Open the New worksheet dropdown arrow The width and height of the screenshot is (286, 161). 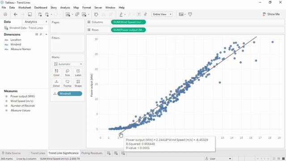[x=72, y=14]
